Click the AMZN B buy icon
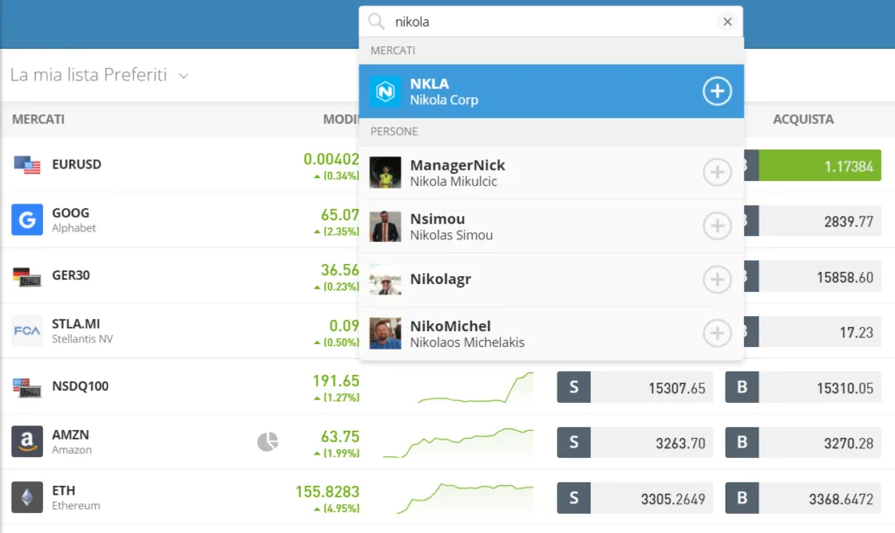Viewport: 895px width, 533px height. (x=742, y=442)
